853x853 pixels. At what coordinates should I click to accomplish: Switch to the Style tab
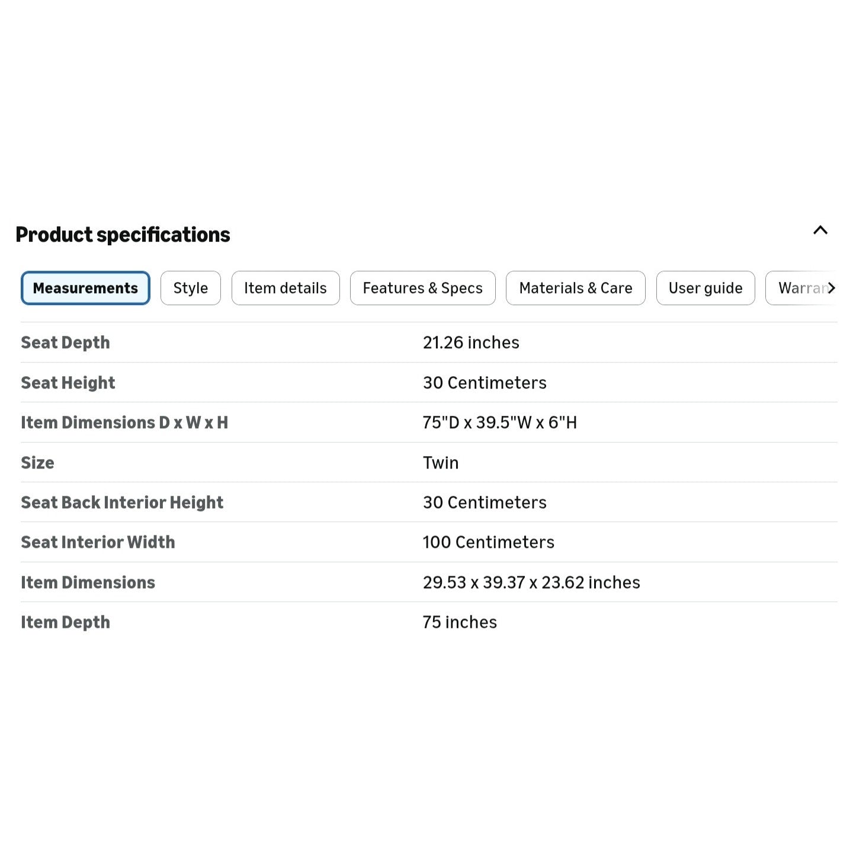click(191, 288)
